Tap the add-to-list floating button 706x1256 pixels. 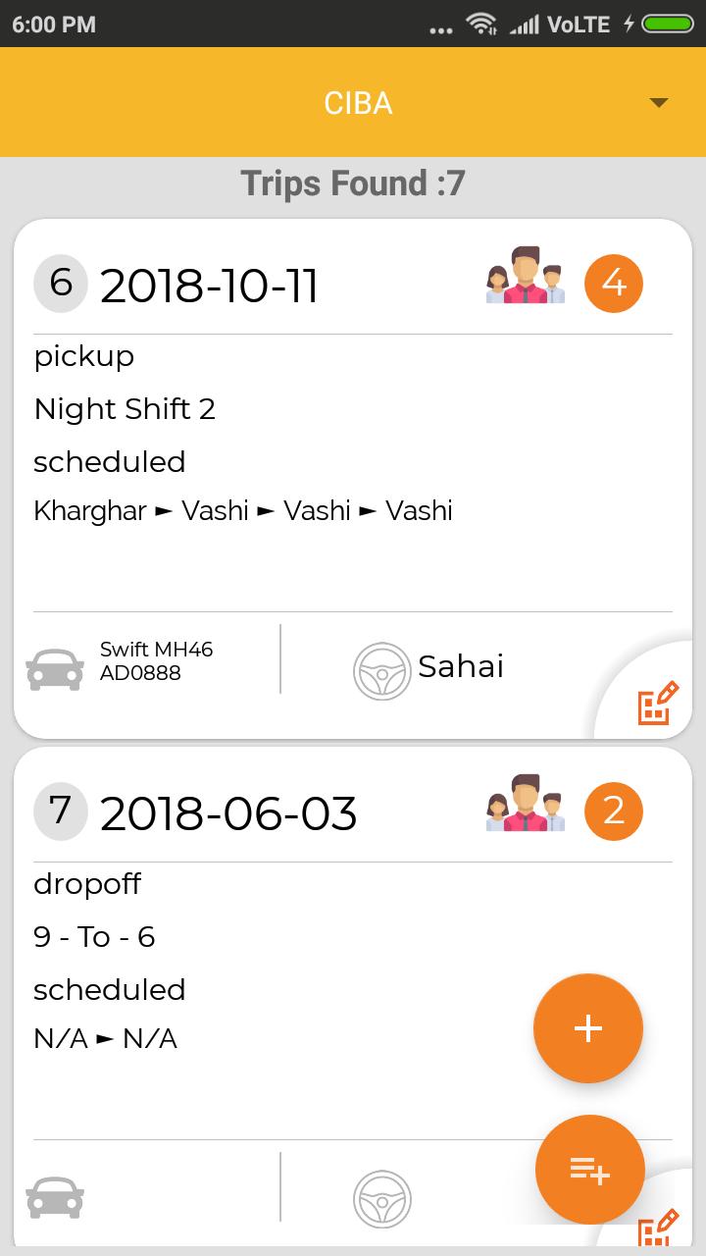589,1170
